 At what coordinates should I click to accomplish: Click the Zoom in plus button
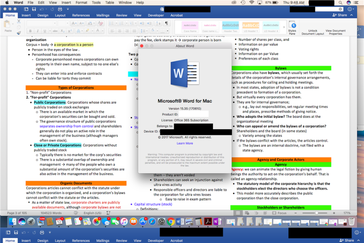click(x=334, y=213)
